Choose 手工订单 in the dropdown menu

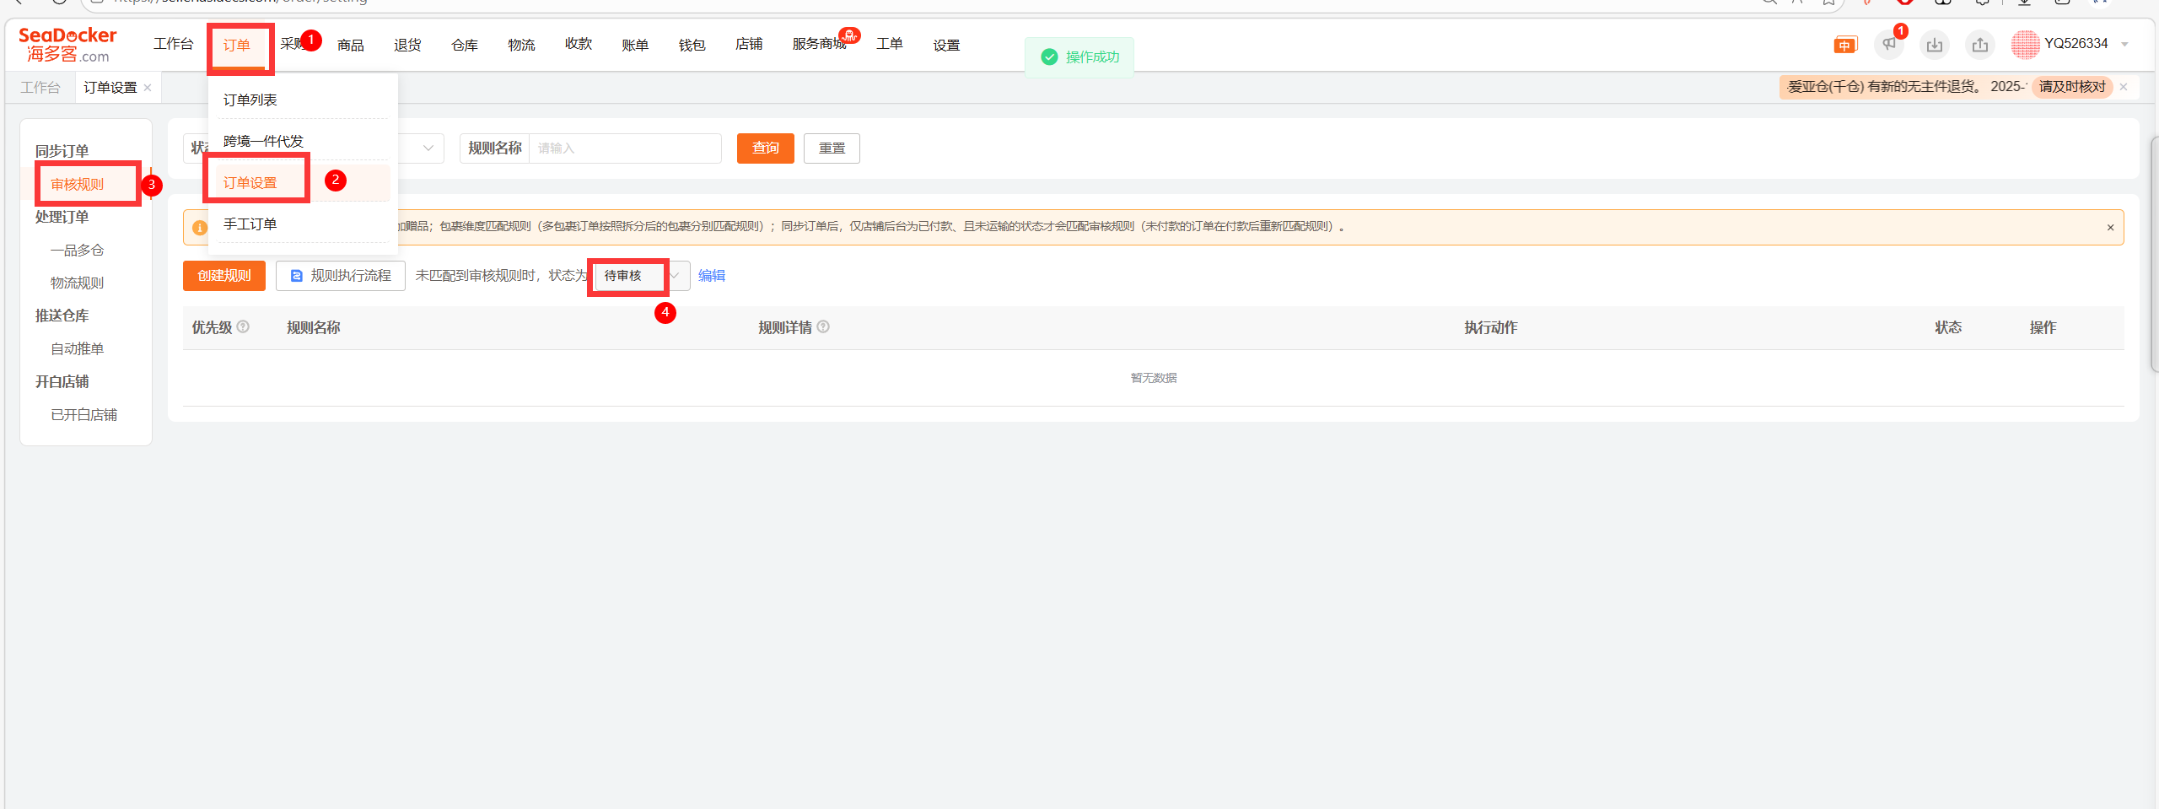coord(250,224)
